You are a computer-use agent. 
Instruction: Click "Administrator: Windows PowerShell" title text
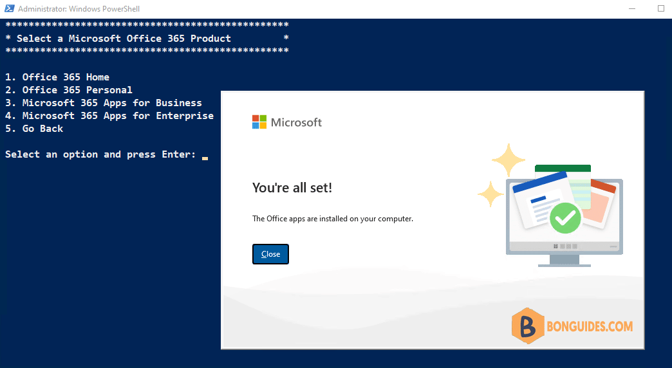click(79, 8)
